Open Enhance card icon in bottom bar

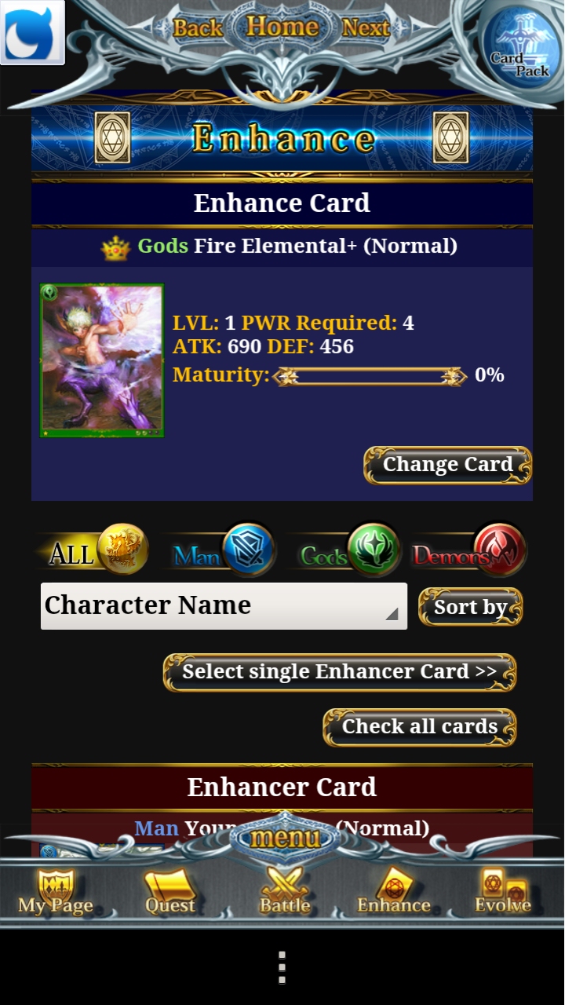394,892
